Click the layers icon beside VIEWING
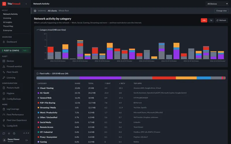Viewport: 231px width, 144px height. (x=35, y=11)
